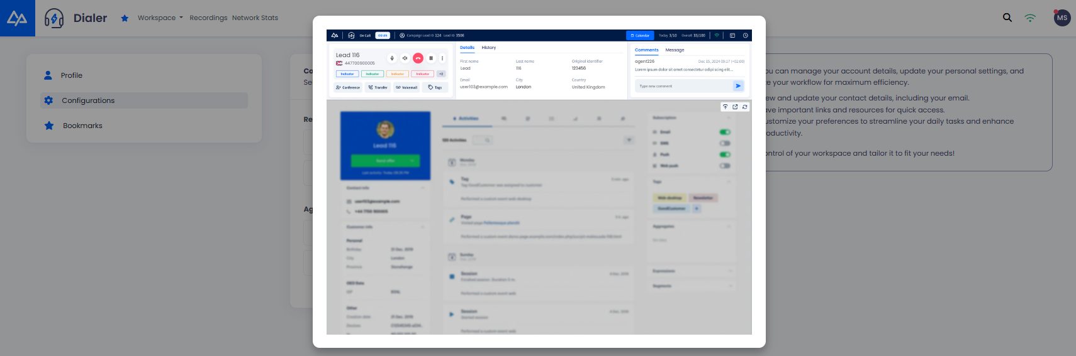
Task: Click the Transfer button in the preview
Action: pos(378,87)
